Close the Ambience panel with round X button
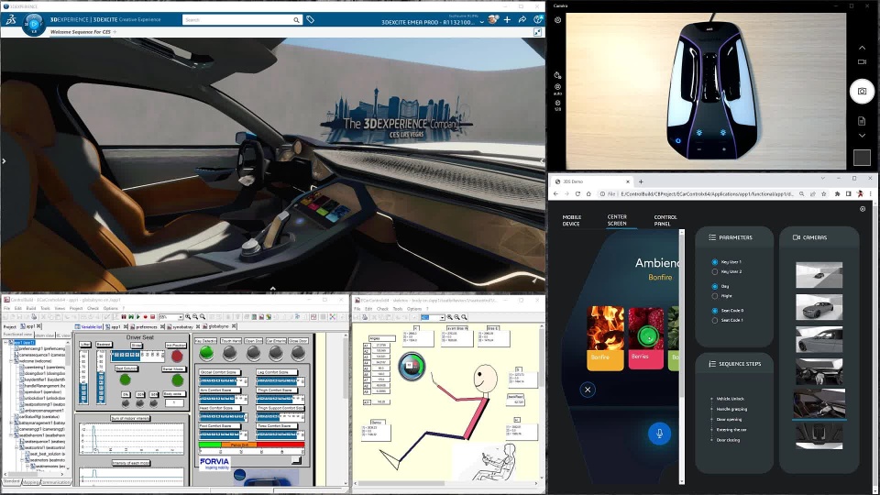This screenshot has height=495, width=880. [x=588, y=390]
